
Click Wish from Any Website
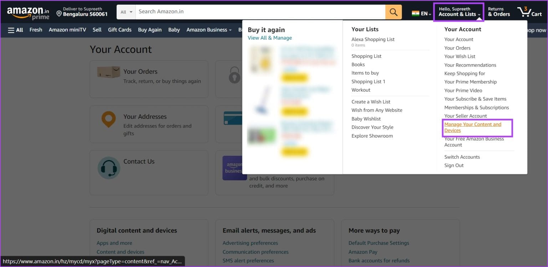[x=377, y=111]
